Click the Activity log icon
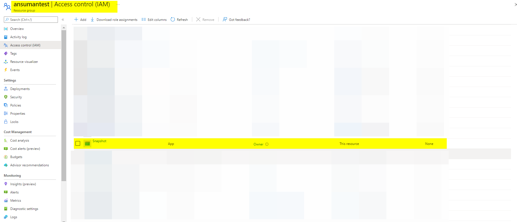Screen dimensions: 517x222 (x=6, y=37)
